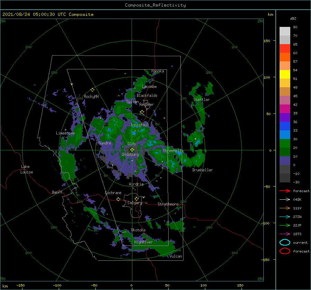Select the cyan 27ZW arrow icon
The height and width of the screenshot is (290, 311).
(x=285, y=217)
